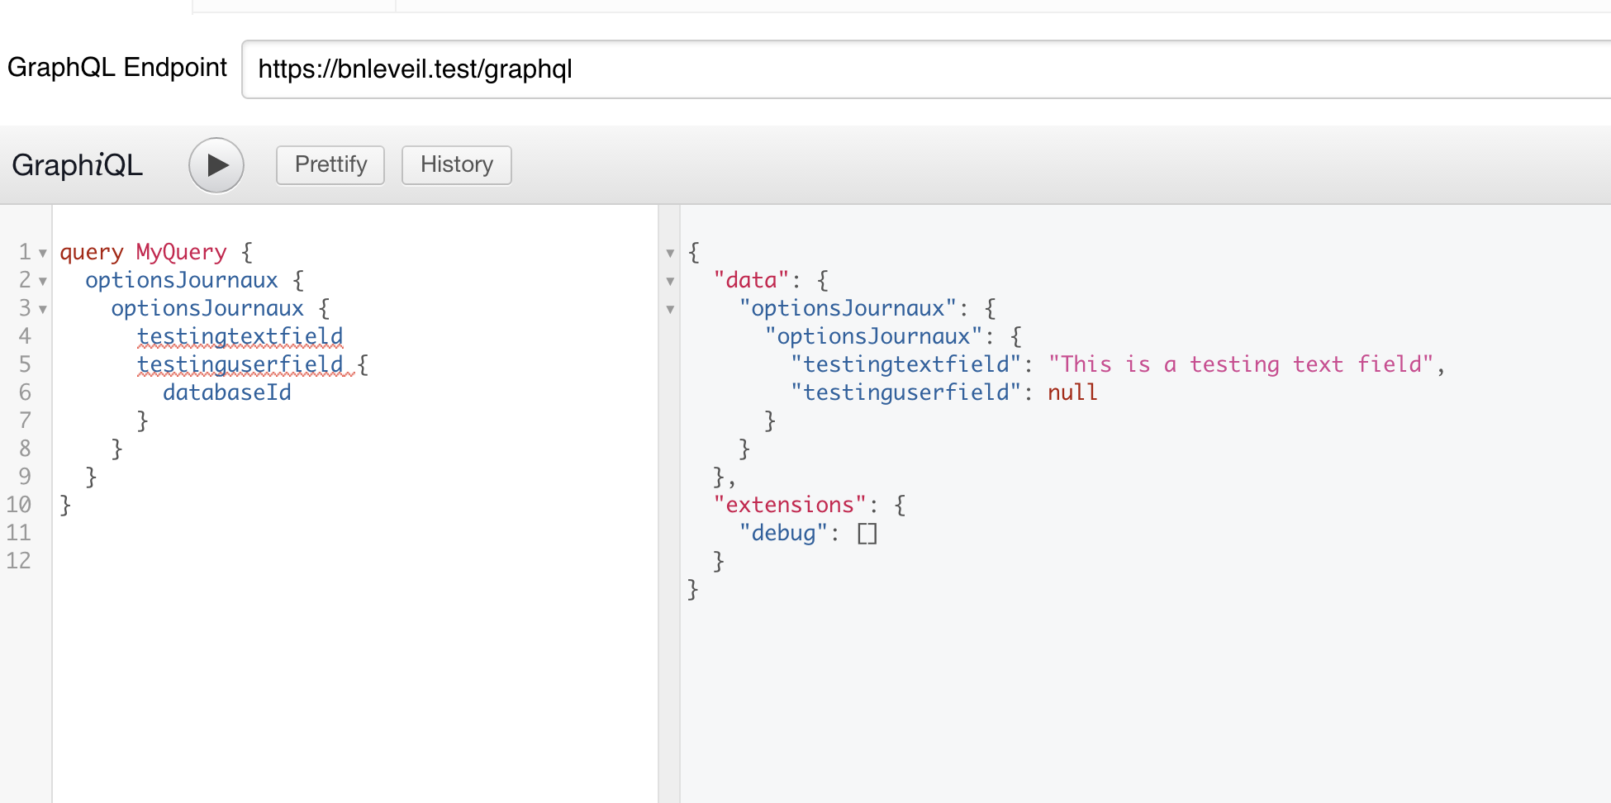1611x803 pixels.
Task: Click optionsJournaux field on editor line 2
Action: tap(182, 280)
